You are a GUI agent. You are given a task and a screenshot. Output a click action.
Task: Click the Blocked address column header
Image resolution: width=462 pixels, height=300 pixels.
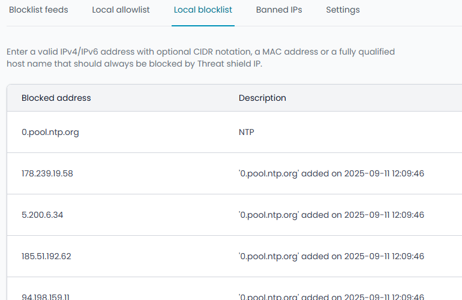pos(56,98)
